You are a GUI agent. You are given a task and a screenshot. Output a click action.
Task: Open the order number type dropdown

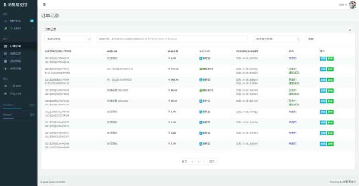[x=67, y=39]
